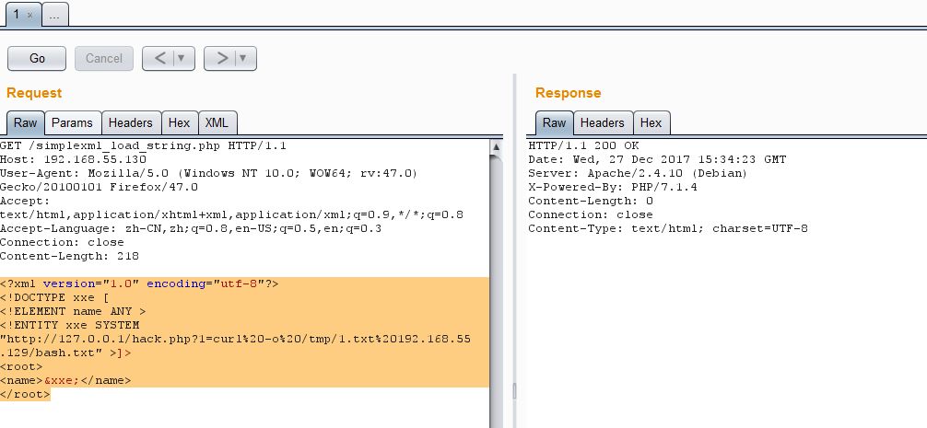This screenshot has height=428, width=927.
Task: Select Repeater tab 1
Action: [17, 15]
